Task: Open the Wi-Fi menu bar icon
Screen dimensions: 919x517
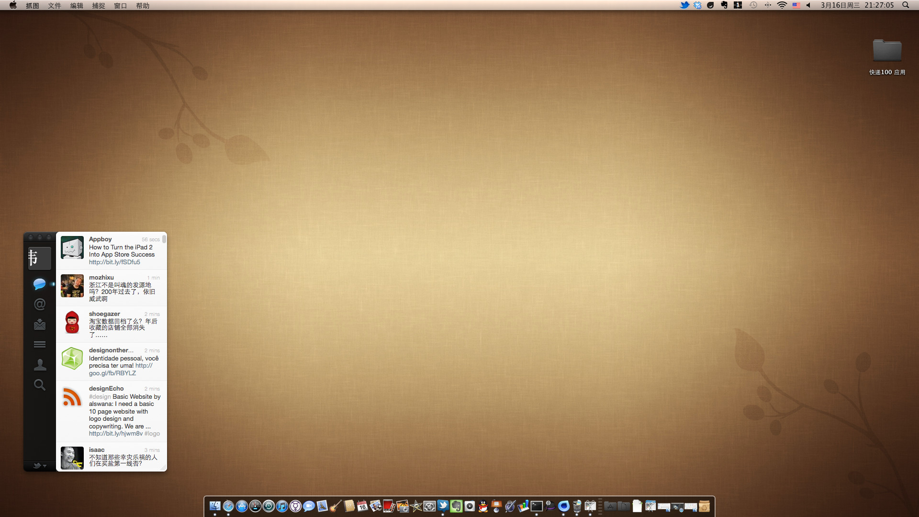Action: click(782, 5)
